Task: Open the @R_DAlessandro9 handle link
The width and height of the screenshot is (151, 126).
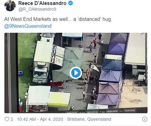Action: click(x=37, y=9)
